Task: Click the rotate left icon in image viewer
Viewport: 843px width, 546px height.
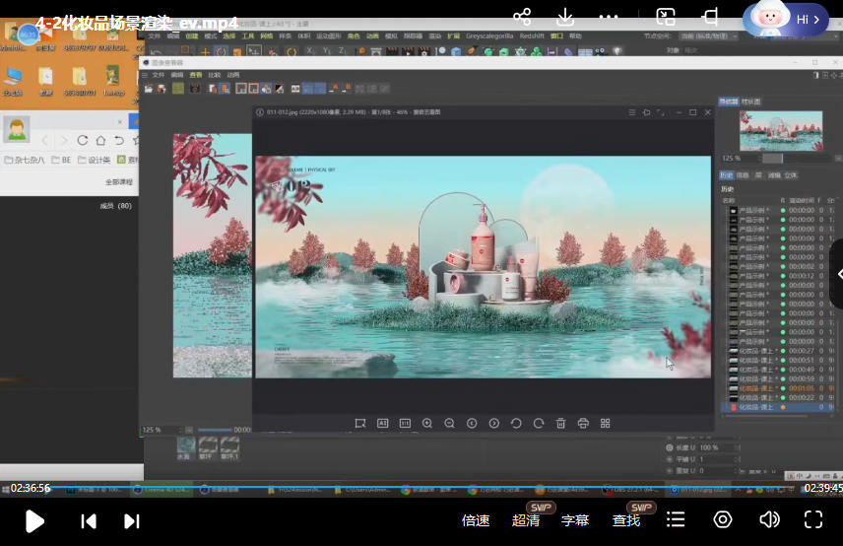Action: (x=516, y=423)
